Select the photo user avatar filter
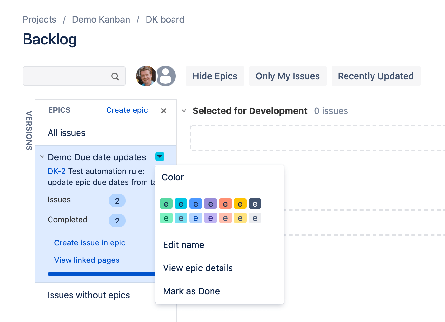Image resolution: width=445 pixels, height=322 pixels. [x=146, y=76]
